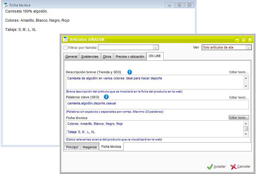Open the Imagenes bottom tab
The image size is (256, 174).
pyautogui.click(x=90, y=147)
